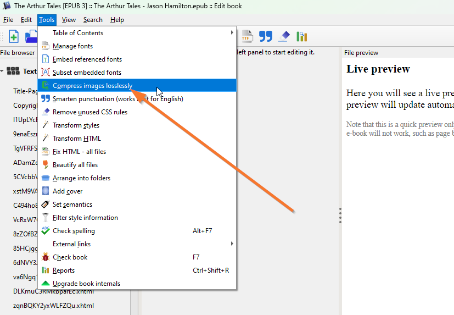
Task: Expand Table of Contents submenu arrow
Action: tap(232, 32)
